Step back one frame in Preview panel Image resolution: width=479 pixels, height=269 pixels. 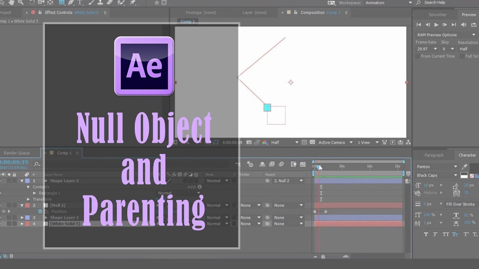tap(428, 25)
